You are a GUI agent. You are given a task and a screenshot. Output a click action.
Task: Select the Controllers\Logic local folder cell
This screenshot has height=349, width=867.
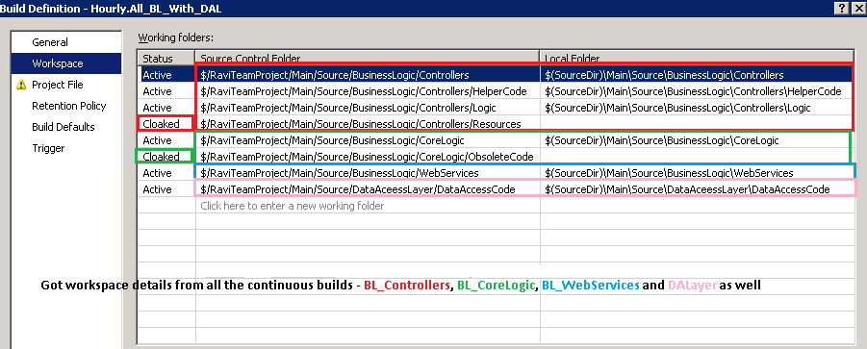pos(698,108)
